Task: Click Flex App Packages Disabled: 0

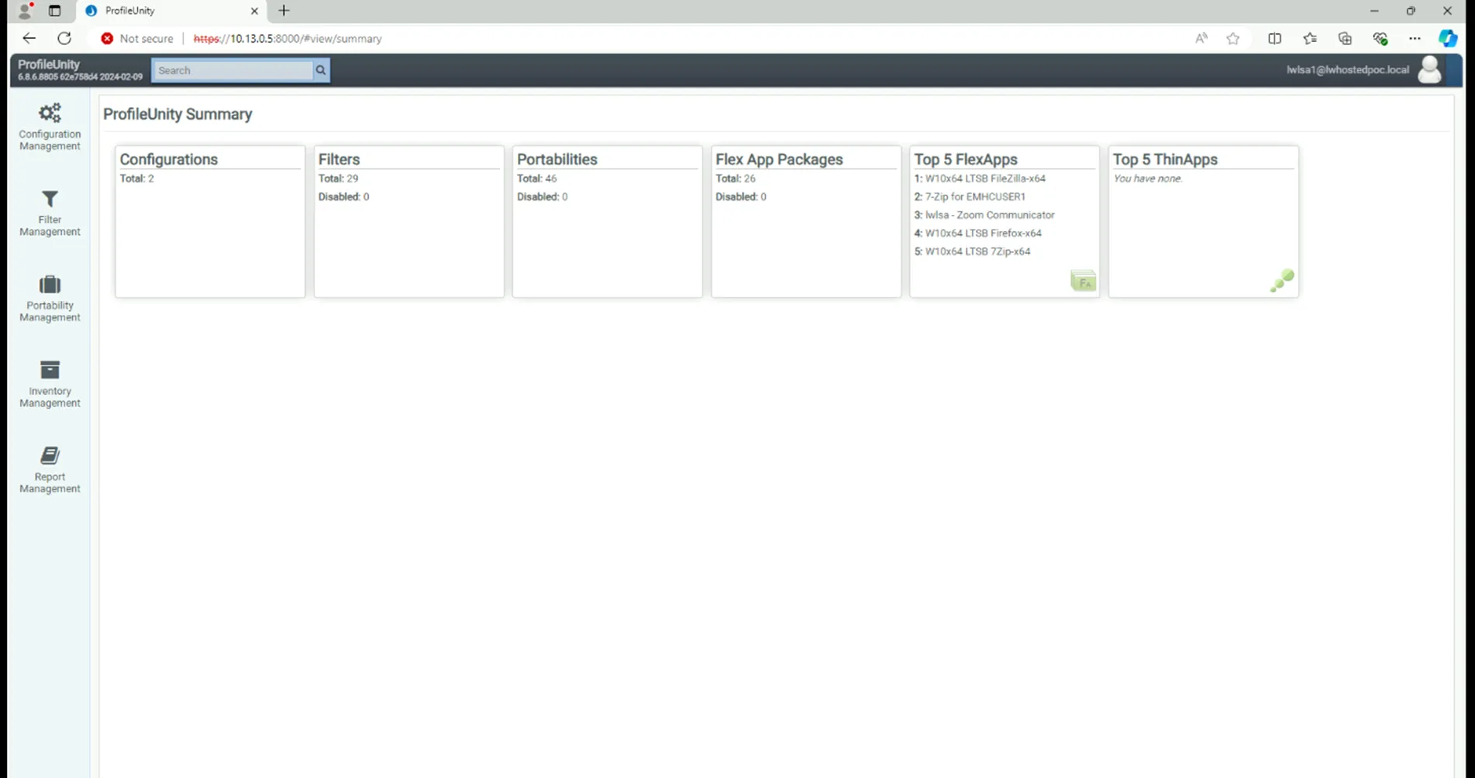Action: point(741,196)
